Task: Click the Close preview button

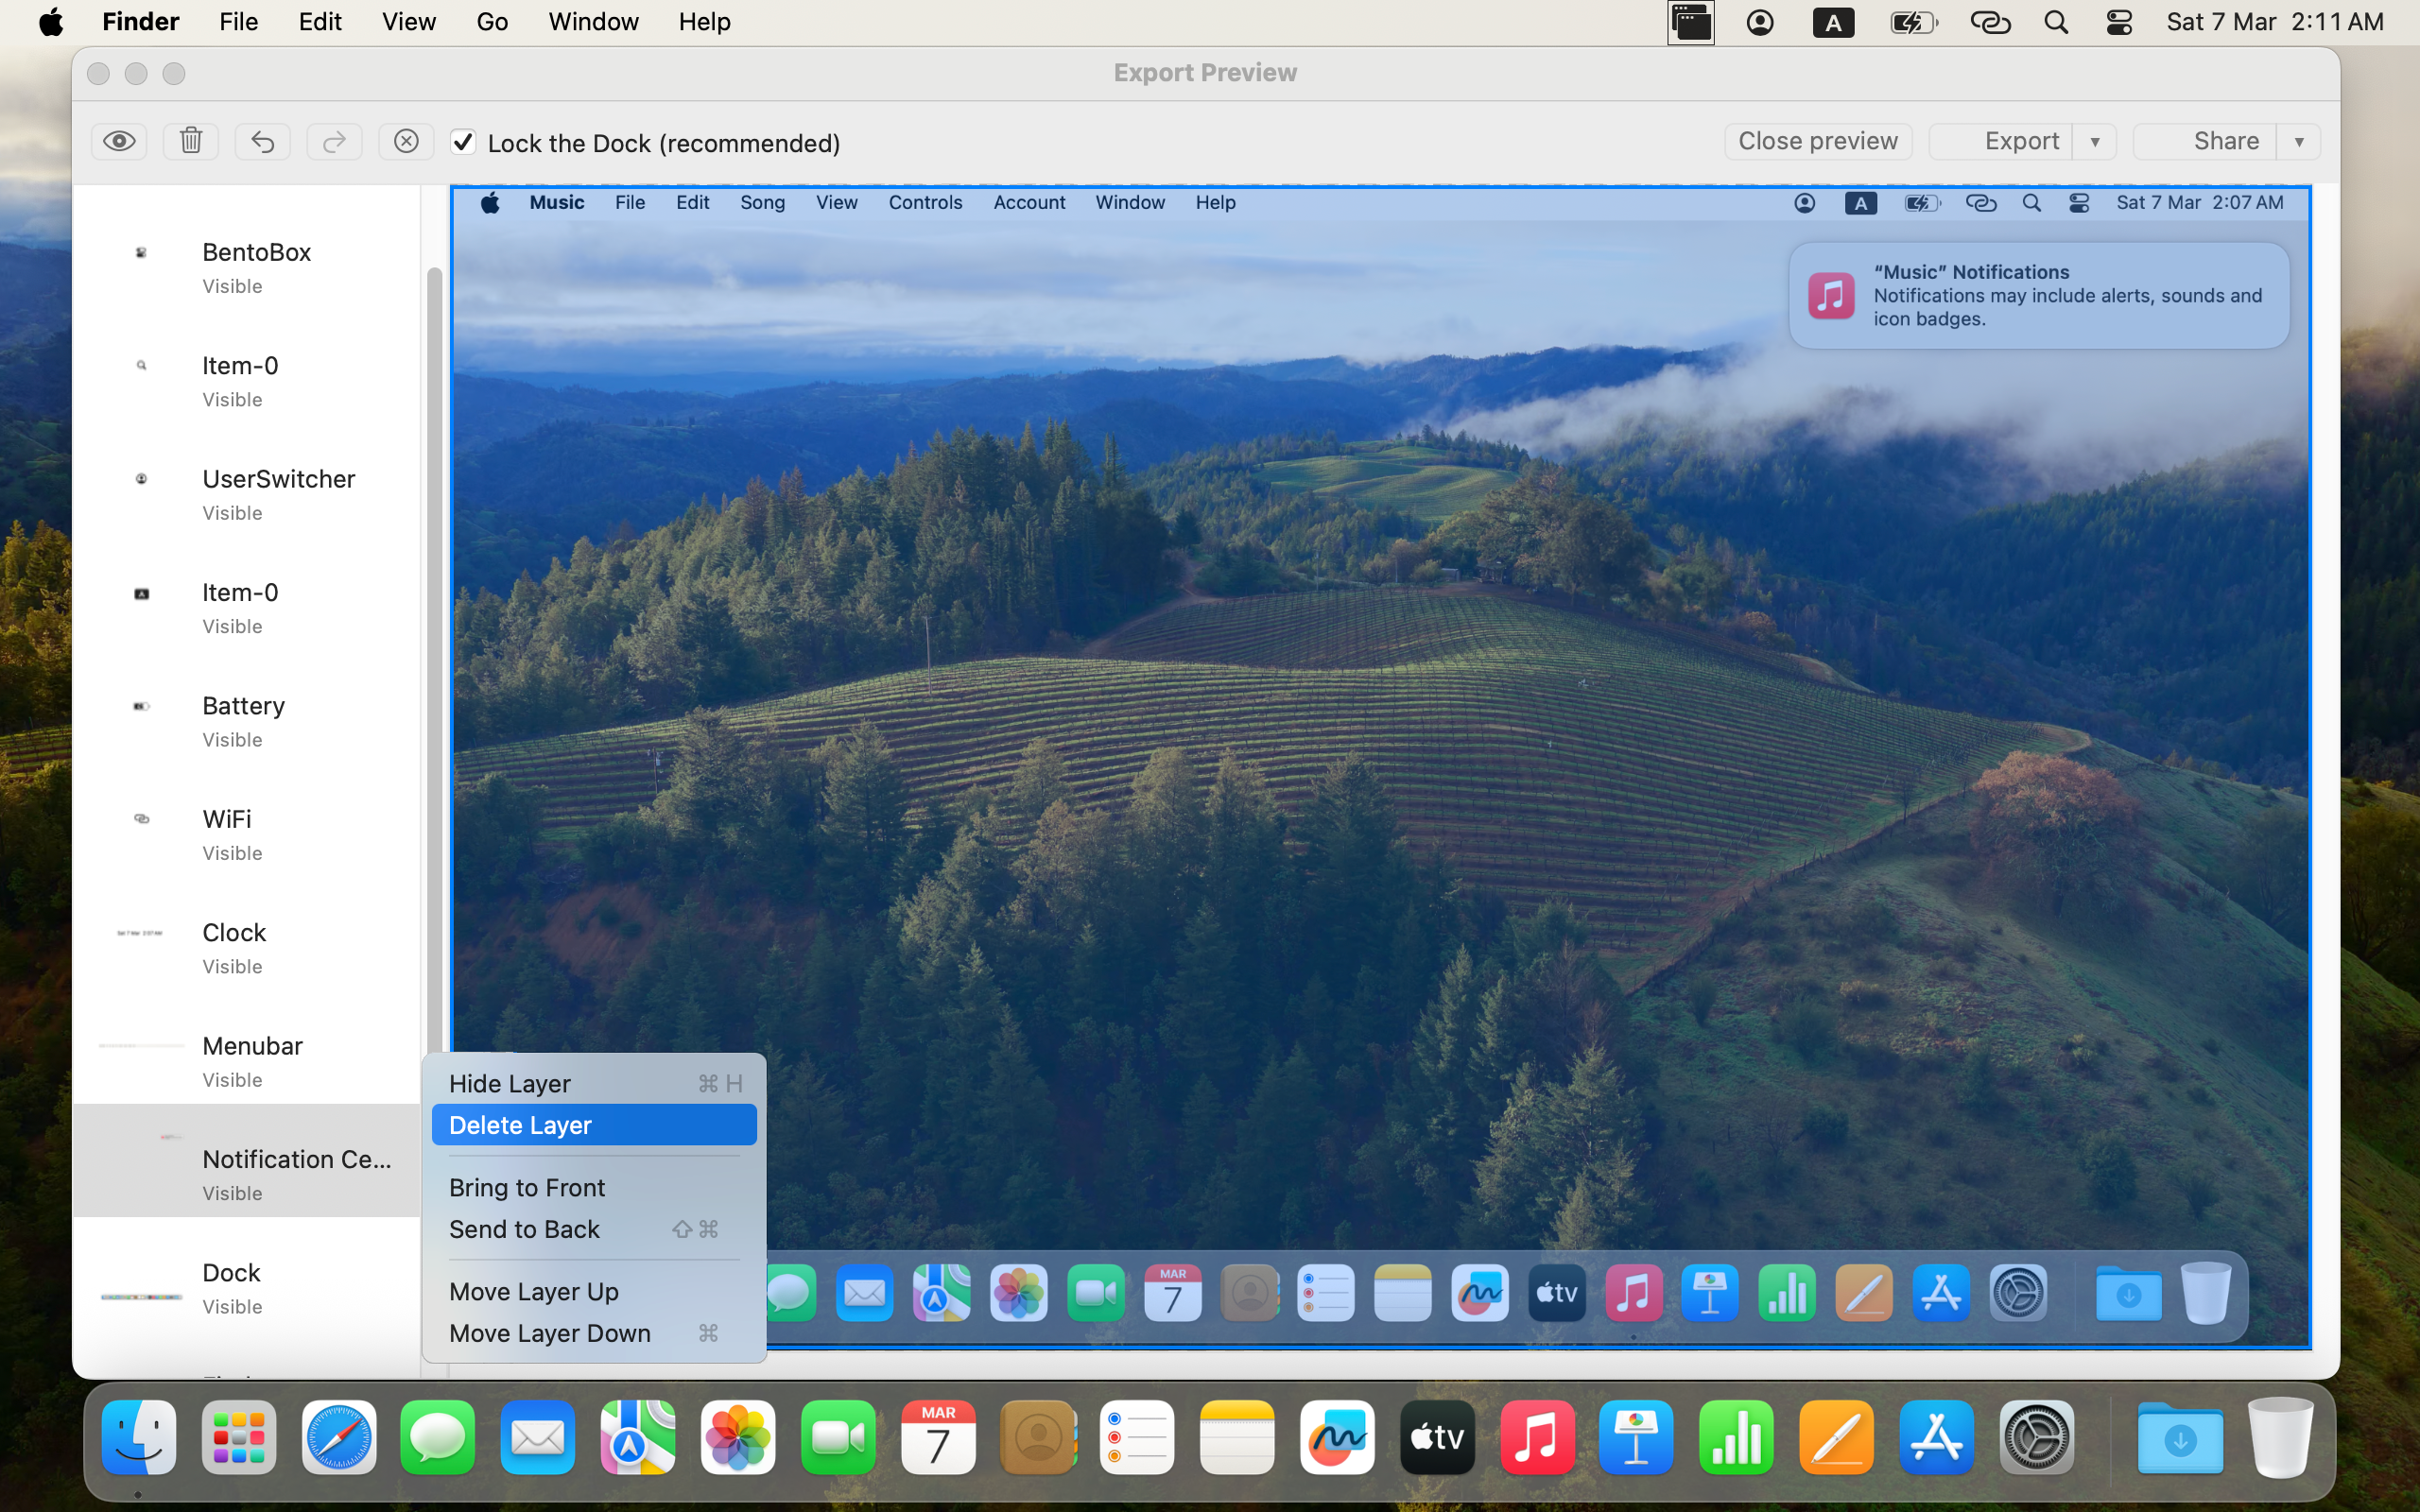Action: pos(1817,141)
